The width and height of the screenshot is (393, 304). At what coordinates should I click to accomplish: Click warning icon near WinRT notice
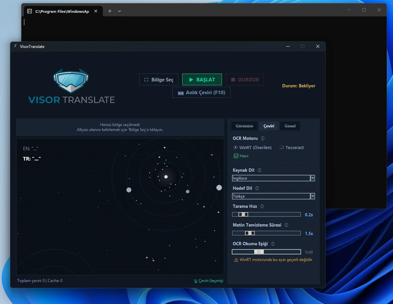coord(236,260)
